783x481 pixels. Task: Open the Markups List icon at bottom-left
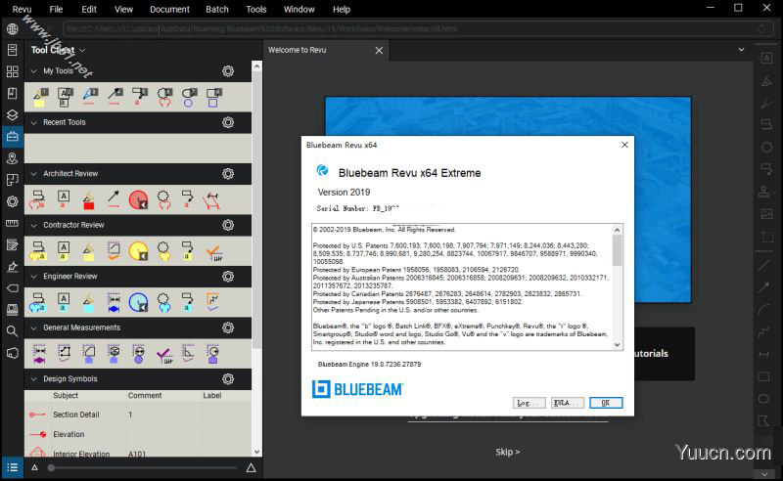coord(13,467)
